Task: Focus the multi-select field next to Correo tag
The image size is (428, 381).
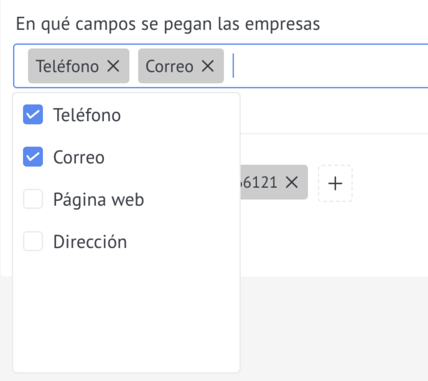Action: point(330,66)
